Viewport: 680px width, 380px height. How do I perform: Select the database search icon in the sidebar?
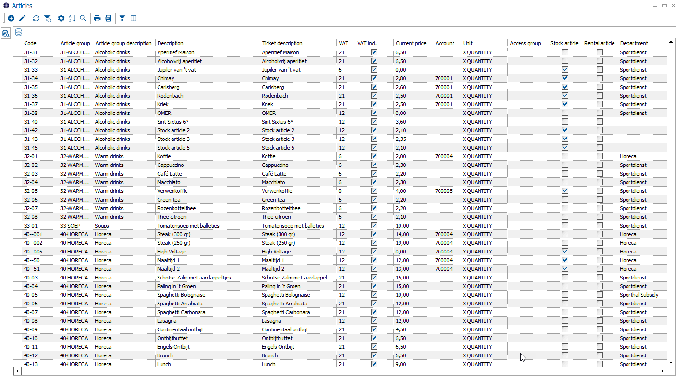click(x=6, y=32)
